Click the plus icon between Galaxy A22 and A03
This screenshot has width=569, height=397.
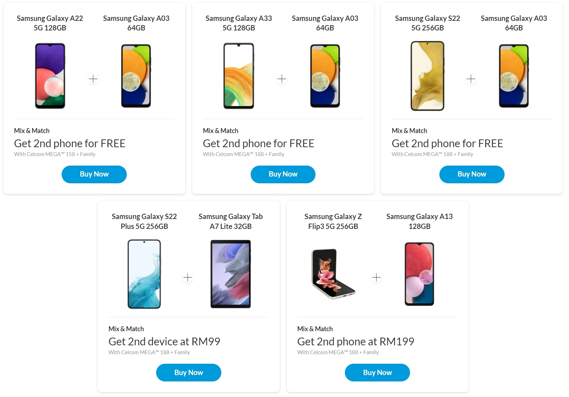point(93,79)
